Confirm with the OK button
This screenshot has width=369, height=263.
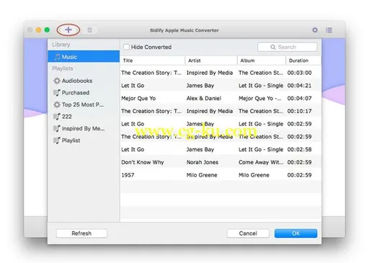coord(295,233)
